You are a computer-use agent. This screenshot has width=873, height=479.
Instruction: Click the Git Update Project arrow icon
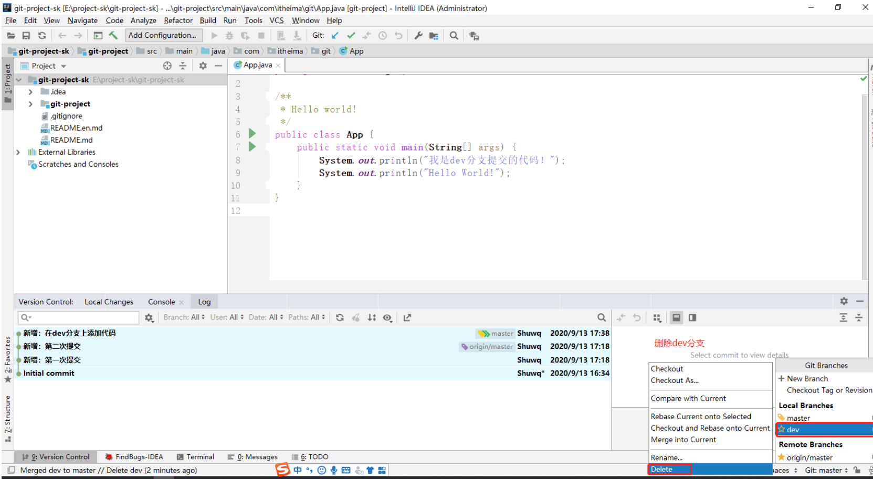coord(335,36)
